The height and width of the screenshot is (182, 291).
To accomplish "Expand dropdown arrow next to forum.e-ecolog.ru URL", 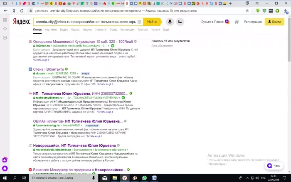I will click(x=81, y=125).
